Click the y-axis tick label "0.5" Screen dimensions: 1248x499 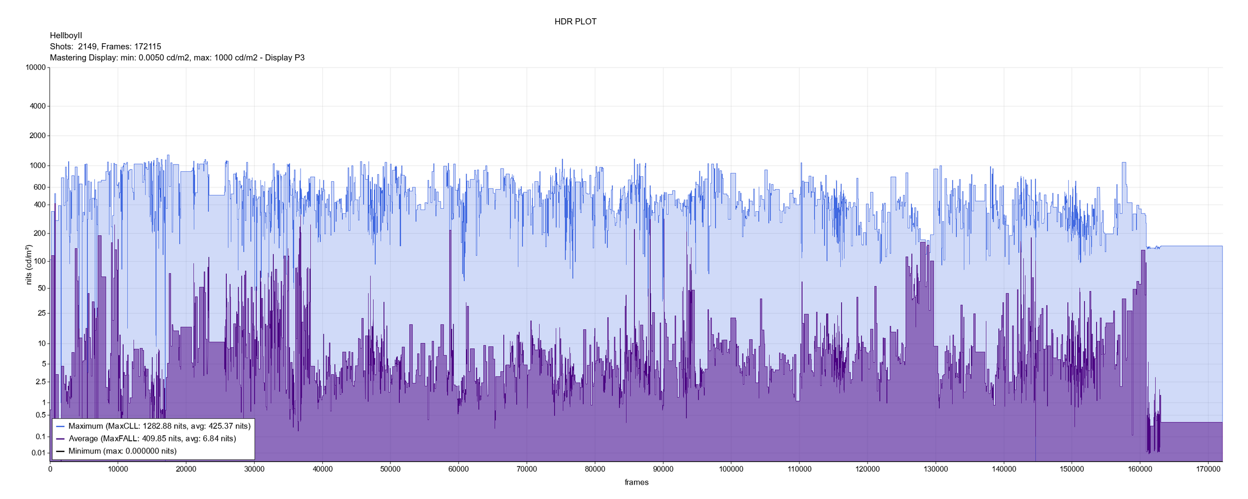[x=40, y=415]
